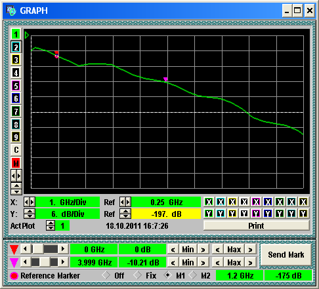Click the Print button
The height and width of the screenshot is (289, 319).
click(x=256, y=225)
